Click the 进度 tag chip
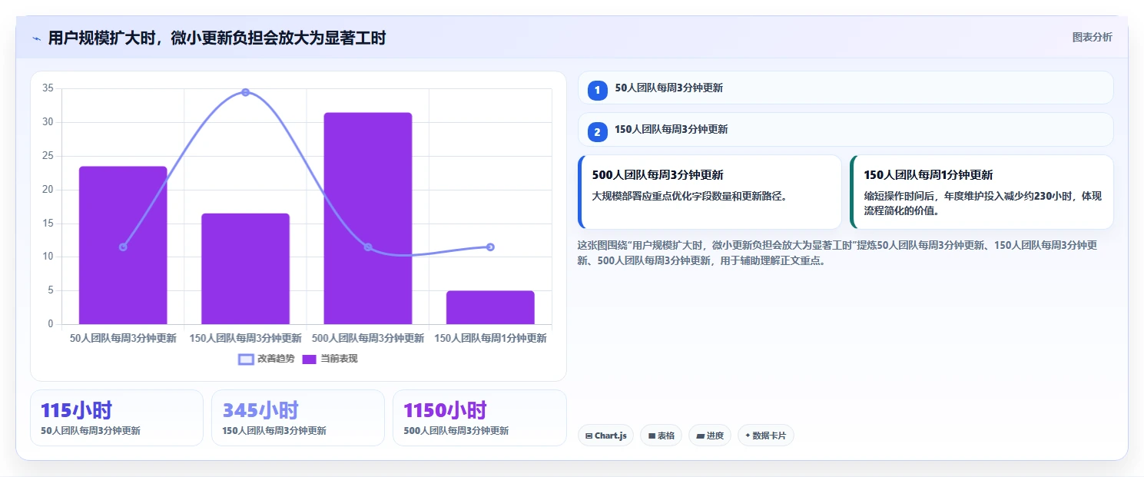This screenshot has height=477, width=1144. tap(710, 436)
